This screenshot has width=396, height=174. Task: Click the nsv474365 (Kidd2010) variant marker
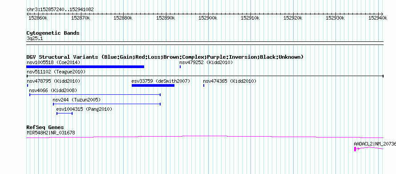[x=204, y=85]
